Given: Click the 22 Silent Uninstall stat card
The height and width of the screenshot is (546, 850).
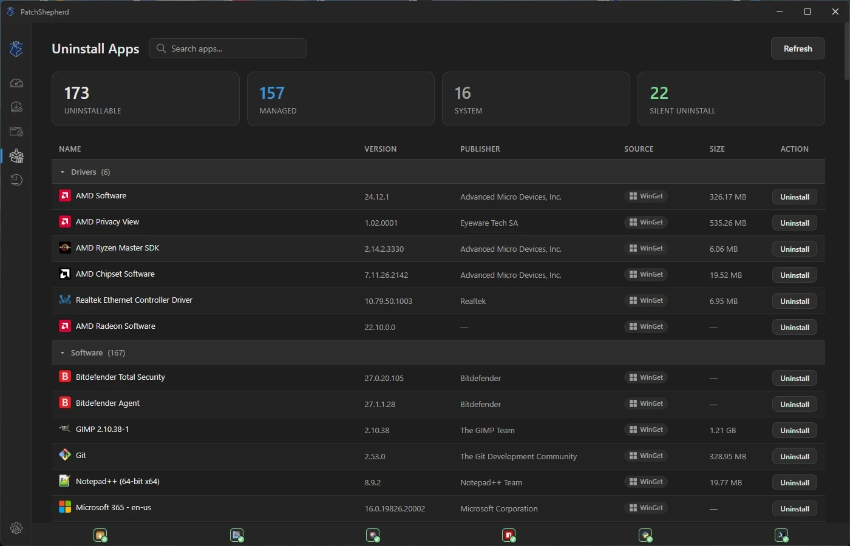Looking at the screenshot, I should pos(731,99).
